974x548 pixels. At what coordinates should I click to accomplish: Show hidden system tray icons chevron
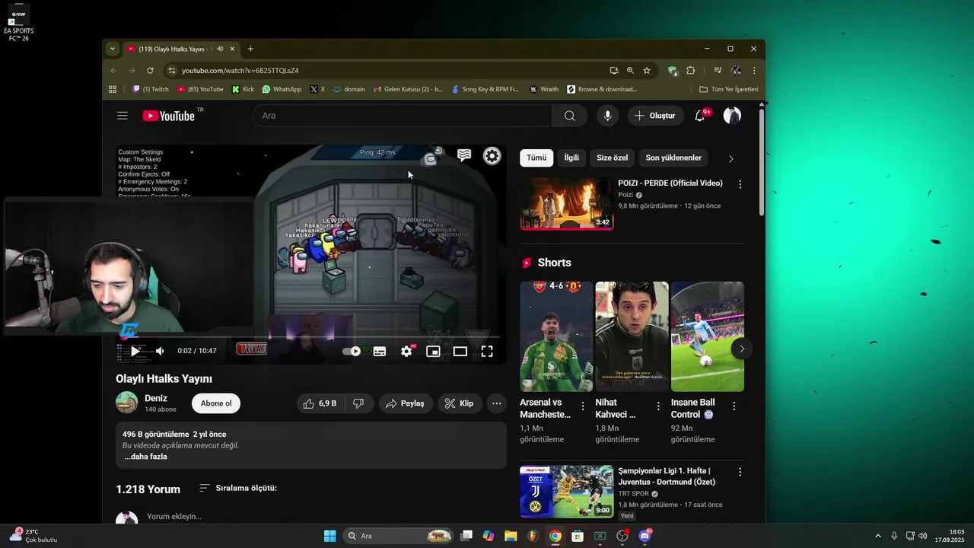point(877,536)
